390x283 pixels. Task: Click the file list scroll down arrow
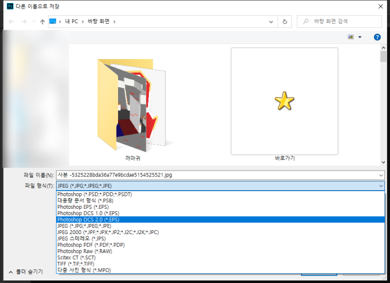[x=383, y=162]
